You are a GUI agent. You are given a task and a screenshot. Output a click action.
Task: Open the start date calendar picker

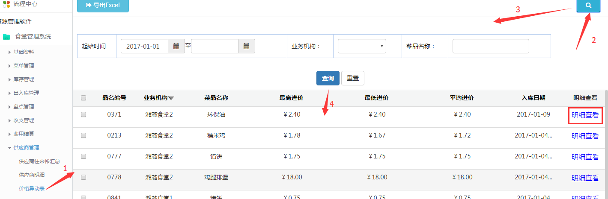pos(176,46)
